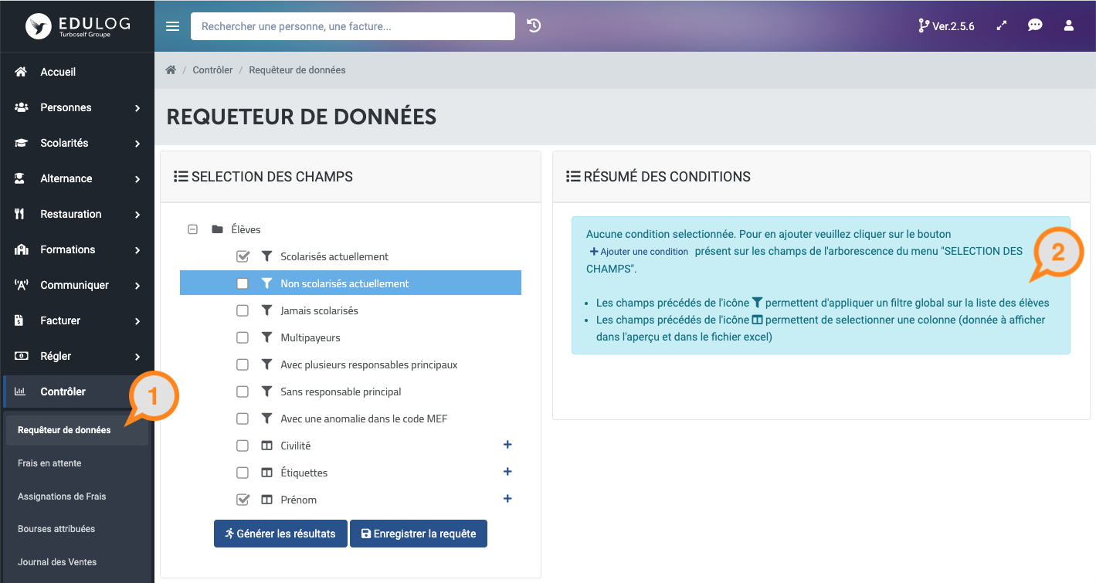This screenshot has width=1096, height=583.
Task: Check Multipayeurs checkbox
Action: click(243, 337)
